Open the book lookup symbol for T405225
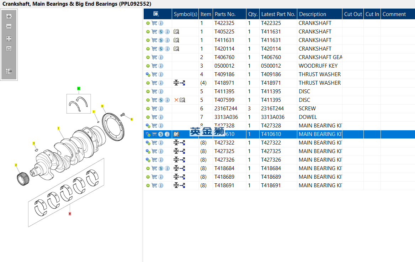The height and width of the screenshot is (262, 415). click(176, 32)
